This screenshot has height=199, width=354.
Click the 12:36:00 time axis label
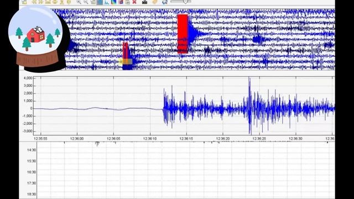click(77, 139)
